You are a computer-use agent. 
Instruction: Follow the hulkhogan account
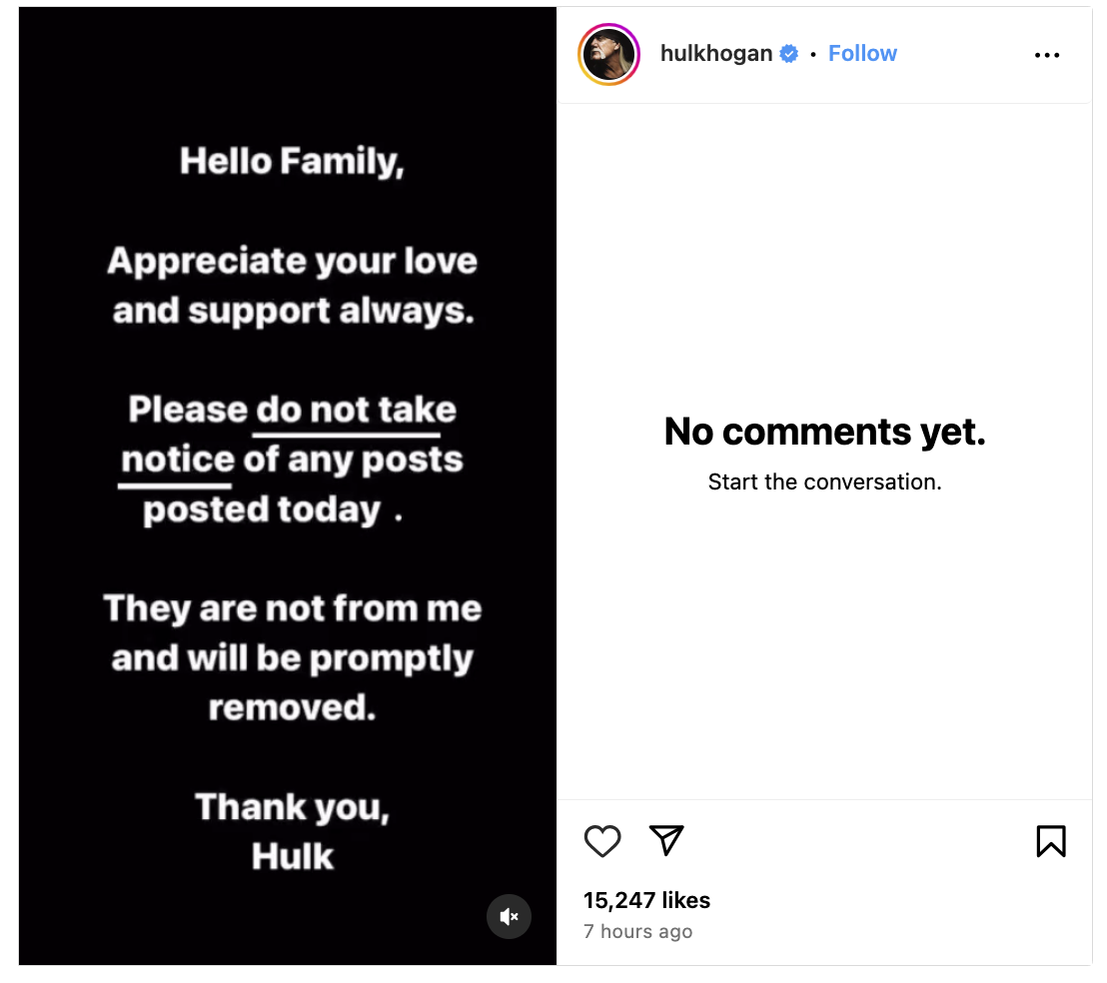pos(862,54)
